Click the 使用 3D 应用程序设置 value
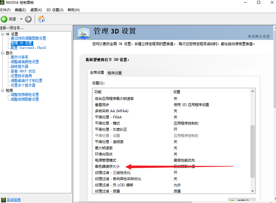Viewport: 276px width, 203px height. pos(191,105)
